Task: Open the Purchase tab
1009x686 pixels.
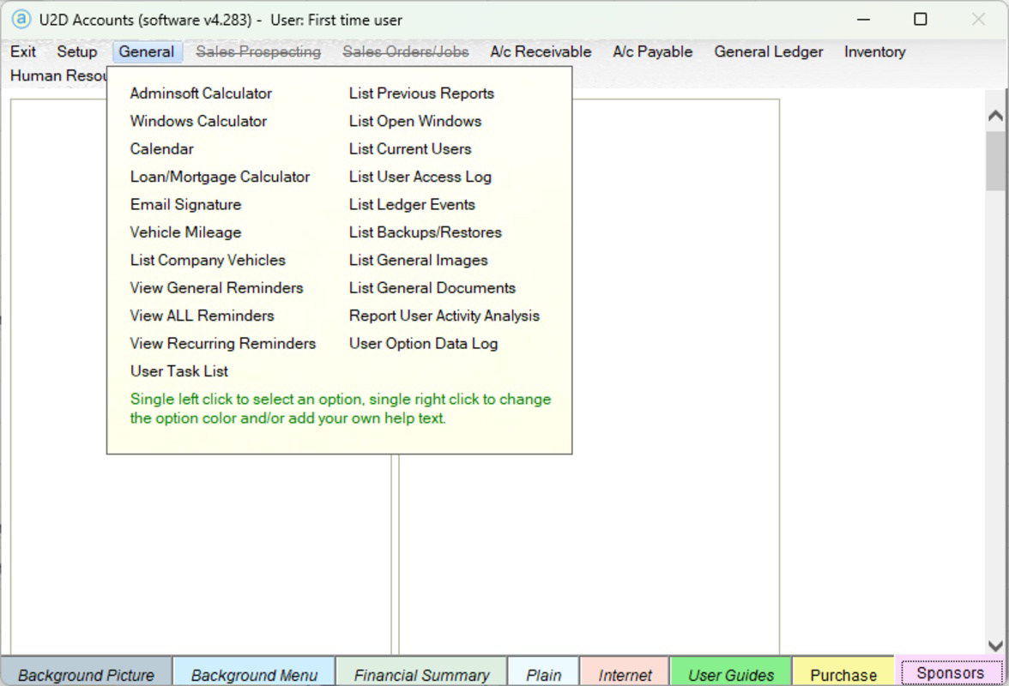Action: [x=843, y=672]
